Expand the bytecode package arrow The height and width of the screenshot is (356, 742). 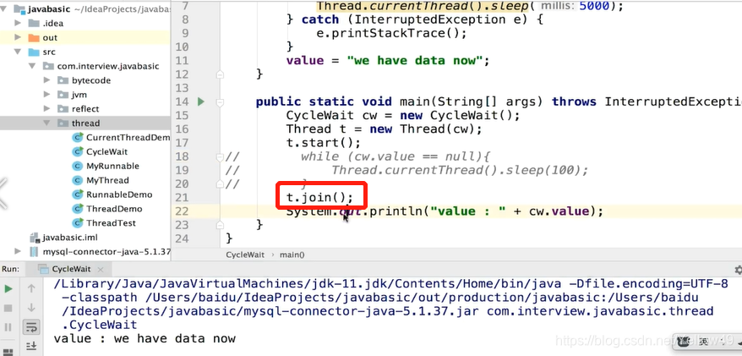[x=46, y=80]
